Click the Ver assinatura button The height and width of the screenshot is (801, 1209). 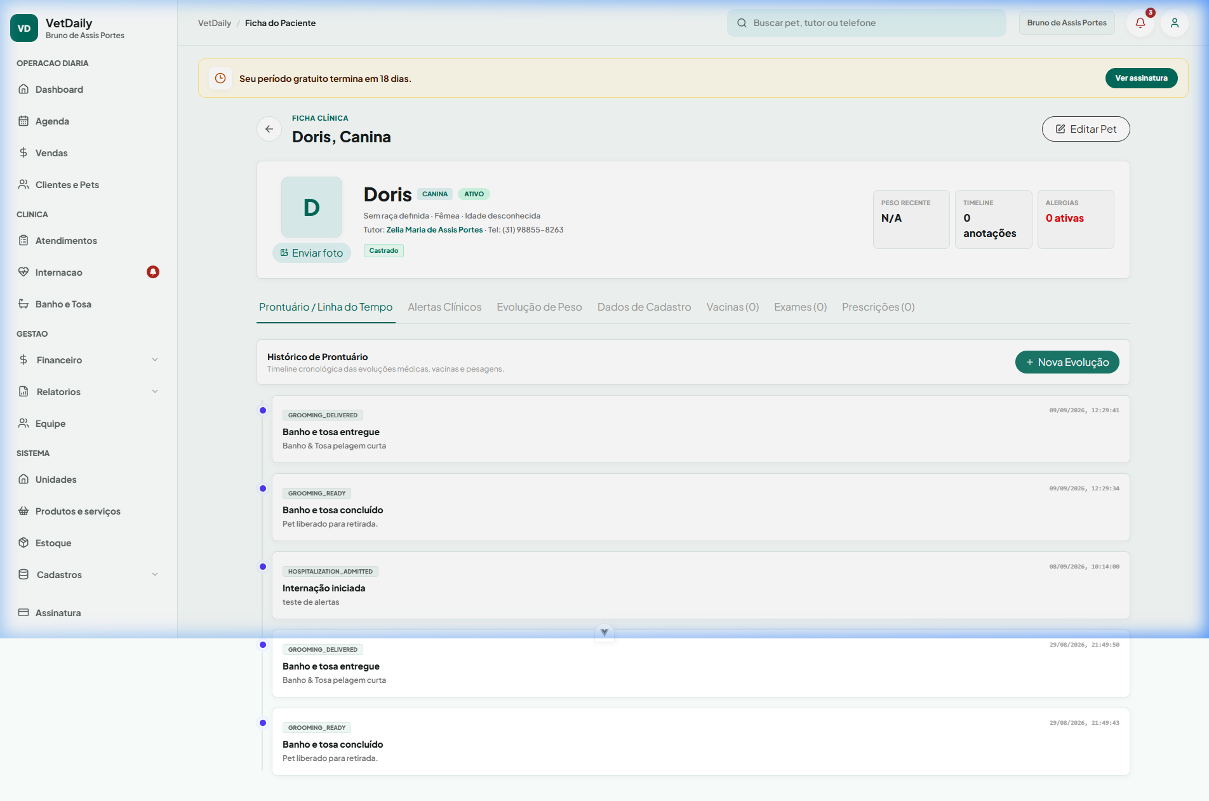1141,78
